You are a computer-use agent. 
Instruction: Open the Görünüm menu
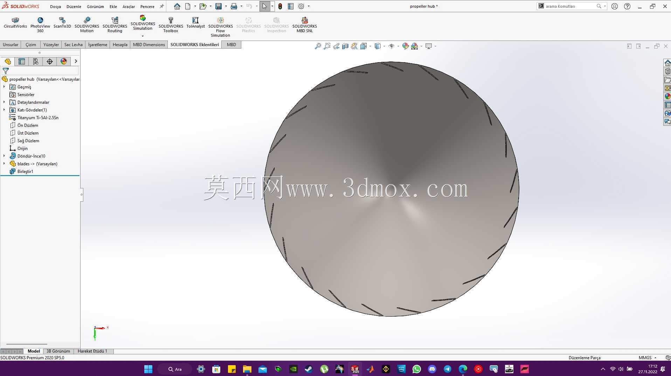tap(95, 7)
